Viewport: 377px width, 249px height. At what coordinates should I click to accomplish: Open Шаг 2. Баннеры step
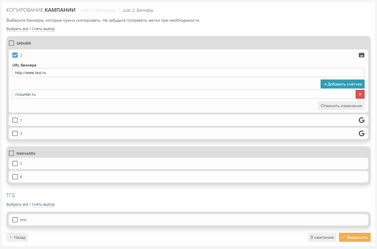[x=138, y=10]
